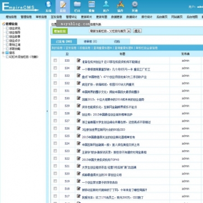Switch to the 待审核 (0) tab
The height and width of the screenshot is (203, 203).
point(90,41)
